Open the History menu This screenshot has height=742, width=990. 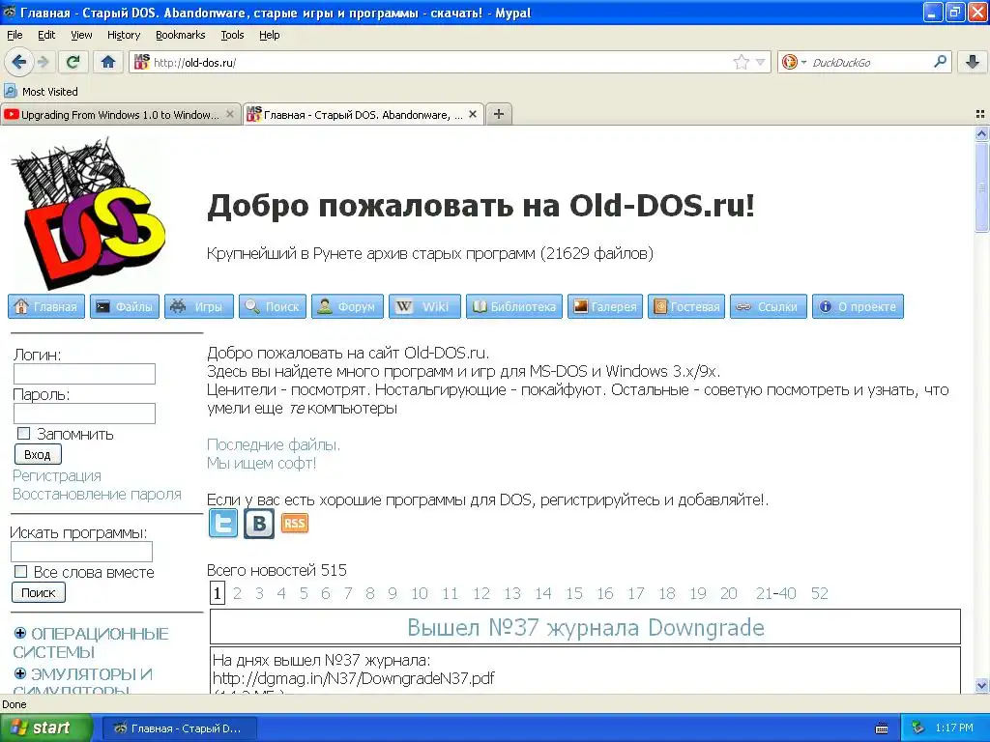tap(123, 35)
